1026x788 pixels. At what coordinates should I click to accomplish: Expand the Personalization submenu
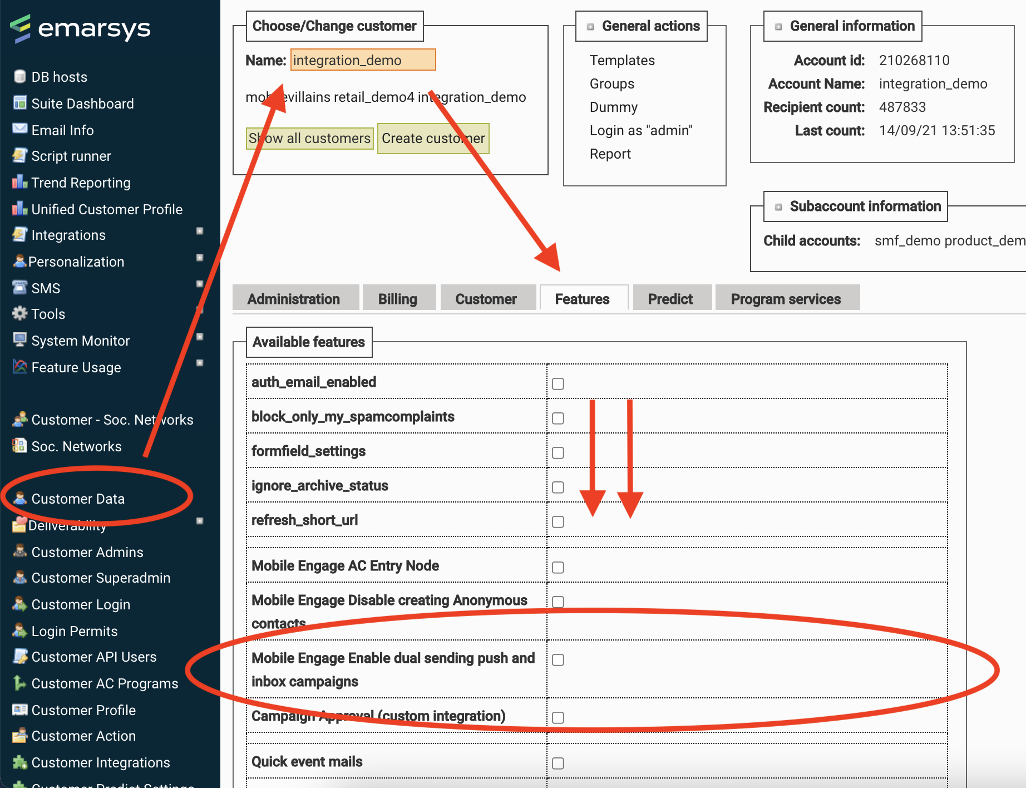tap(199, 257)
